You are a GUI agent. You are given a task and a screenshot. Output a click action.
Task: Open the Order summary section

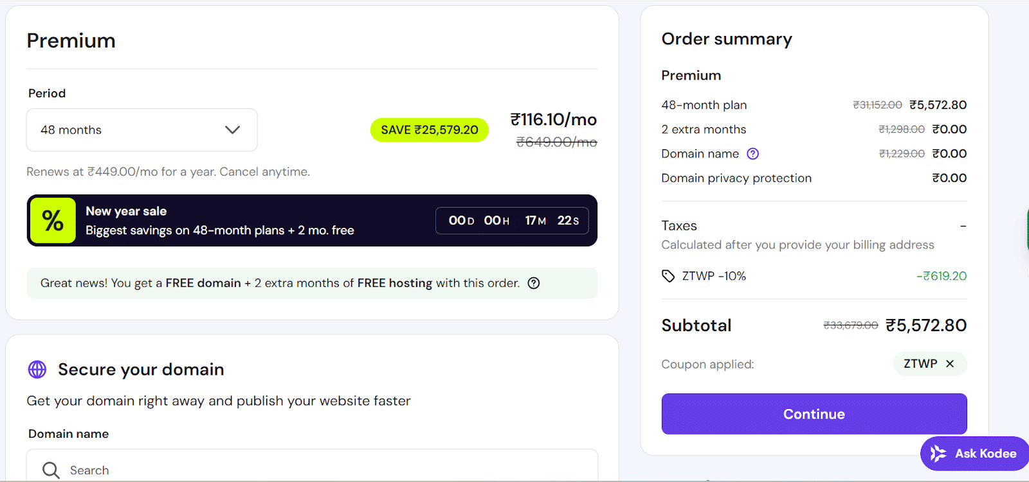726,39
